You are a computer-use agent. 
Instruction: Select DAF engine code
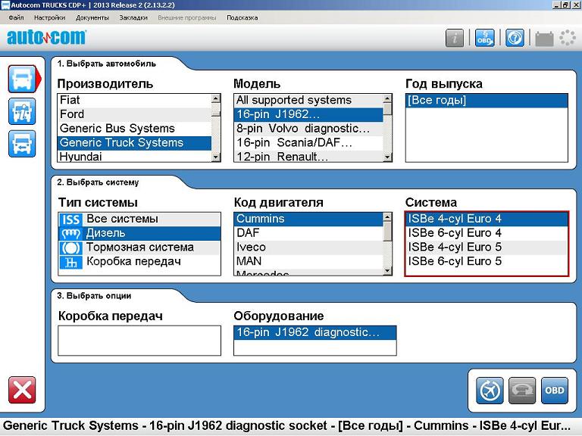pyautogui.click(x=308, y=233)
